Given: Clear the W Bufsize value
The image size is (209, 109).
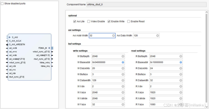Looking at the screenshot, I should [123, 74].
